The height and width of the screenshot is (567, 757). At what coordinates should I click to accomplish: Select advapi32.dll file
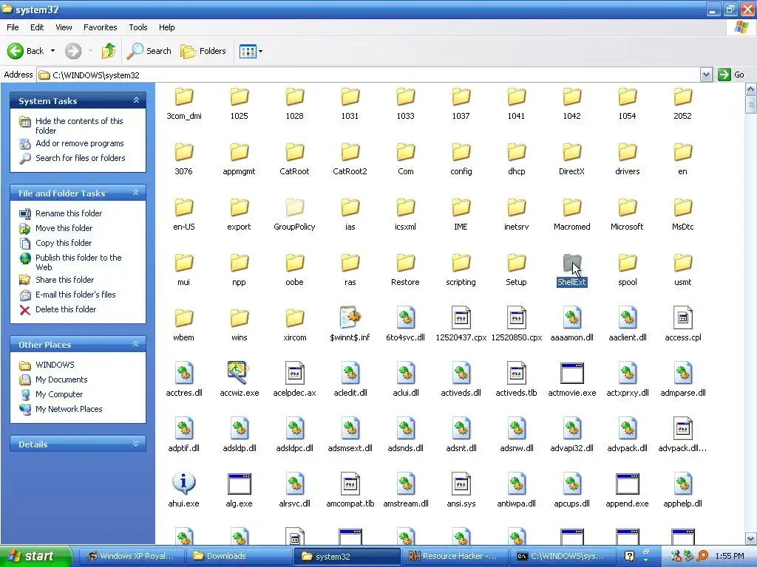coord(571,436)
